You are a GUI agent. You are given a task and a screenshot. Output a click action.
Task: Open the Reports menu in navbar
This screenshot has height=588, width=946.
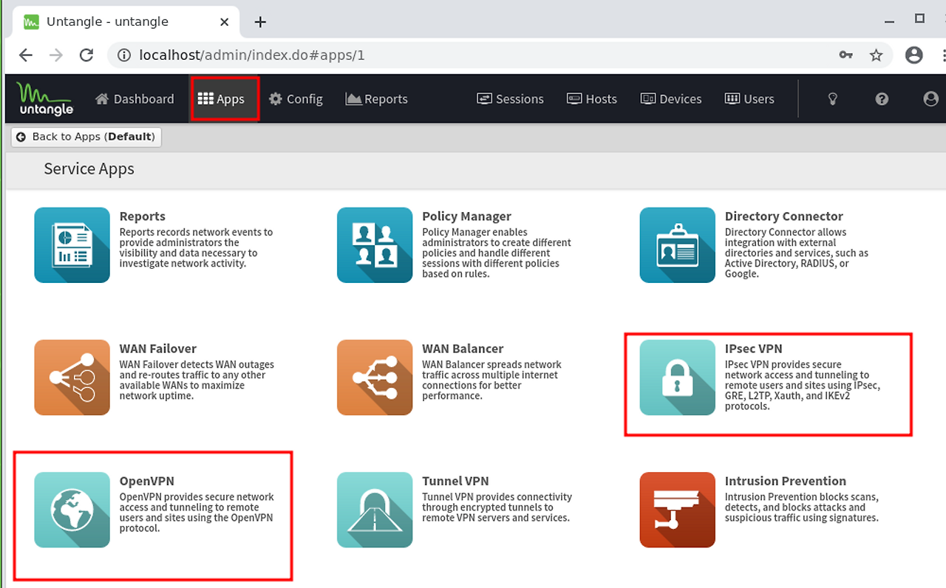(377, 99)
